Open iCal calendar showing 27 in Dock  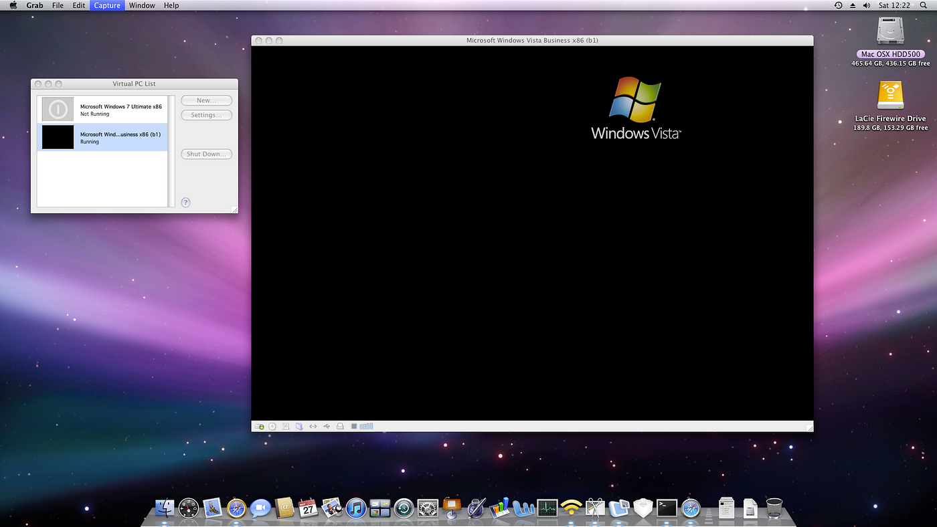(x=308, y=508)
